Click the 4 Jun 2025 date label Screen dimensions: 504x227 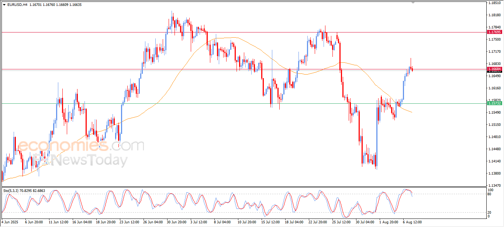pyautogui.click(x=10, y=222)
